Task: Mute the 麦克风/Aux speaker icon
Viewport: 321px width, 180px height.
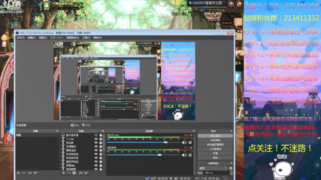Action: tap(184, 142)
